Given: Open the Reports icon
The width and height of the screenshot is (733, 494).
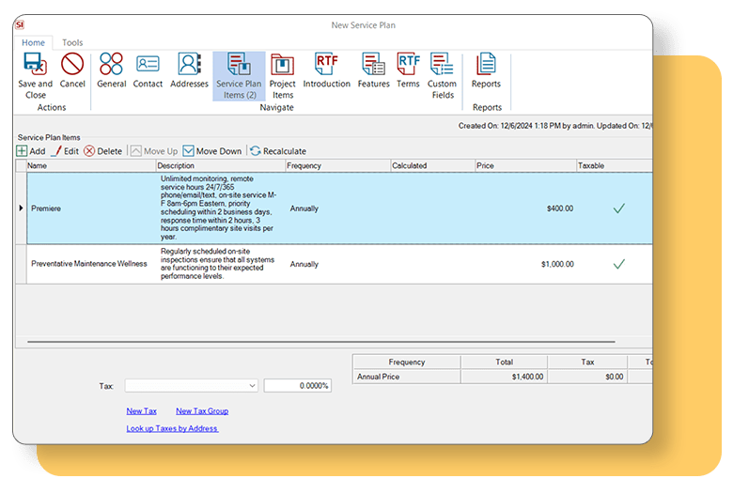Looking at the screenshot, I should 486,64.
